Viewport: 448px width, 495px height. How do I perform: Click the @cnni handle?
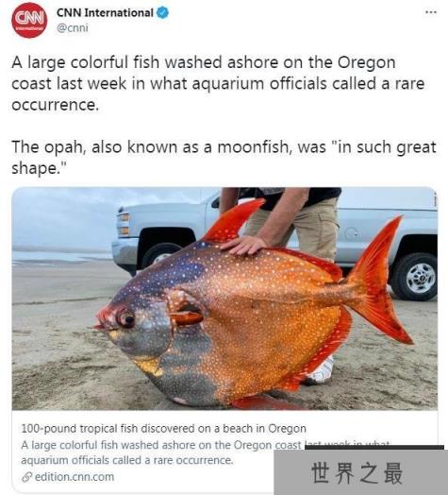pos(73,28)
